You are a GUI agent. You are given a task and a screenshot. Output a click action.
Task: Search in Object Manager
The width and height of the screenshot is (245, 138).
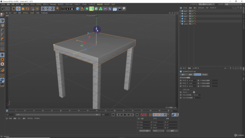click(x=233, y=8)
